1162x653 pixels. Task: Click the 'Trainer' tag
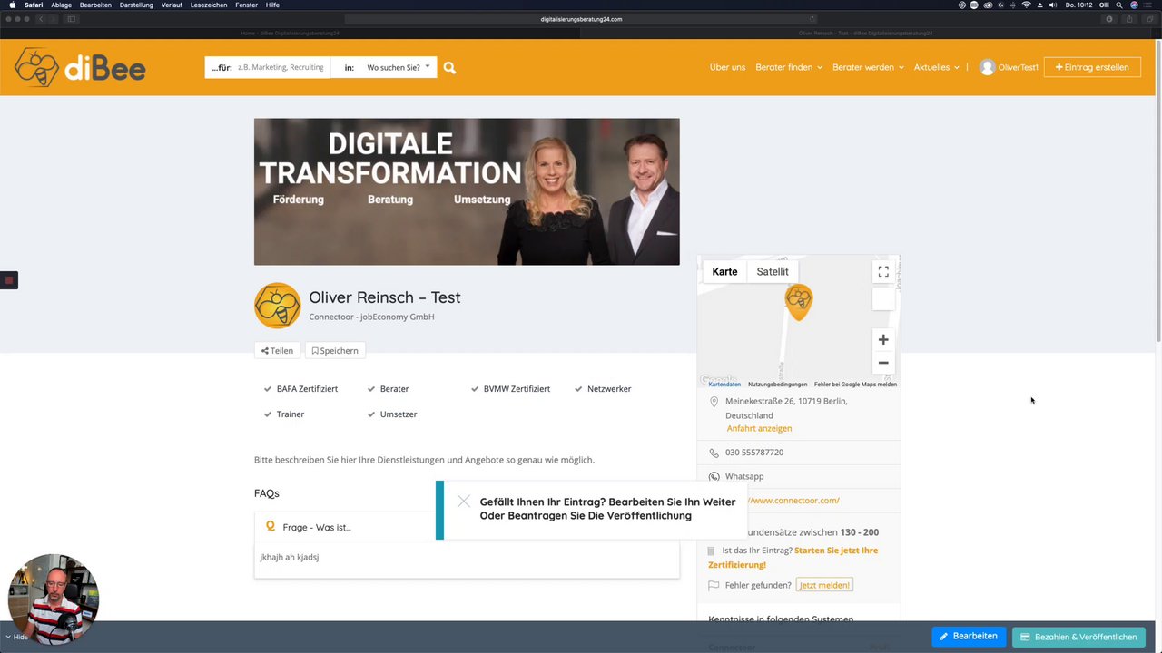click(x=290, y=414)
